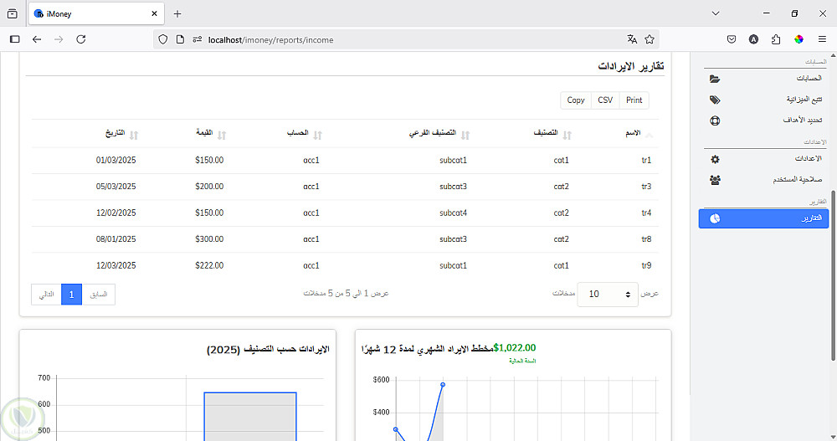Click the site permissions icon in address bar
Image resolution: width=837 pixels, height=441 pixels.
[197, 39]
